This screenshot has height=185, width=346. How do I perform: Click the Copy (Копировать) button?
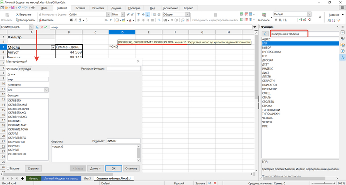tap(25, 20)
